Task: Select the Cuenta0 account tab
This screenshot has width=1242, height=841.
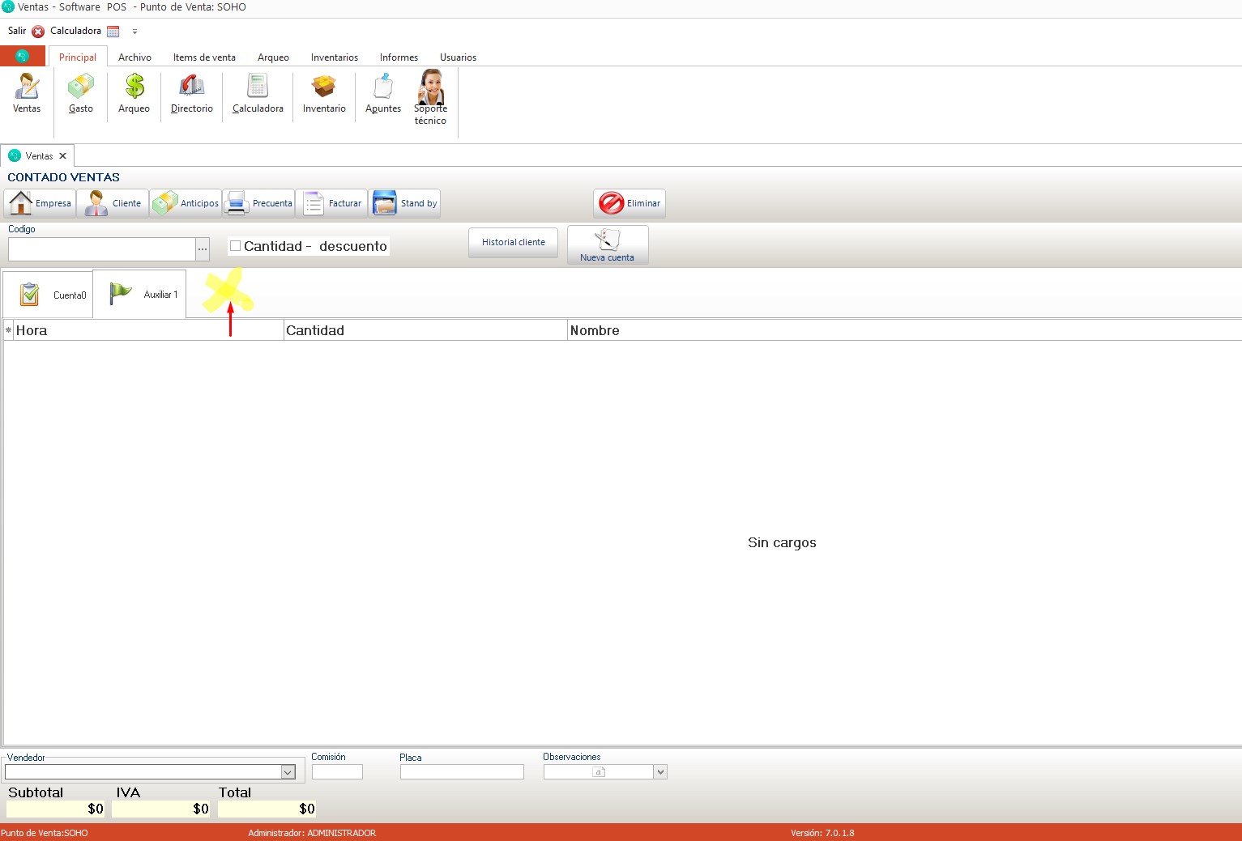Action: click(49, 295)
